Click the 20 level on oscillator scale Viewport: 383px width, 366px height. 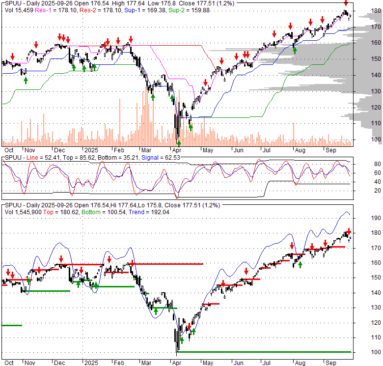pyautogui.click(x=378, y=190)
